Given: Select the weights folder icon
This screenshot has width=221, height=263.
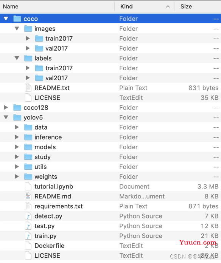Looking at the screenshot, I should [28, 176].
